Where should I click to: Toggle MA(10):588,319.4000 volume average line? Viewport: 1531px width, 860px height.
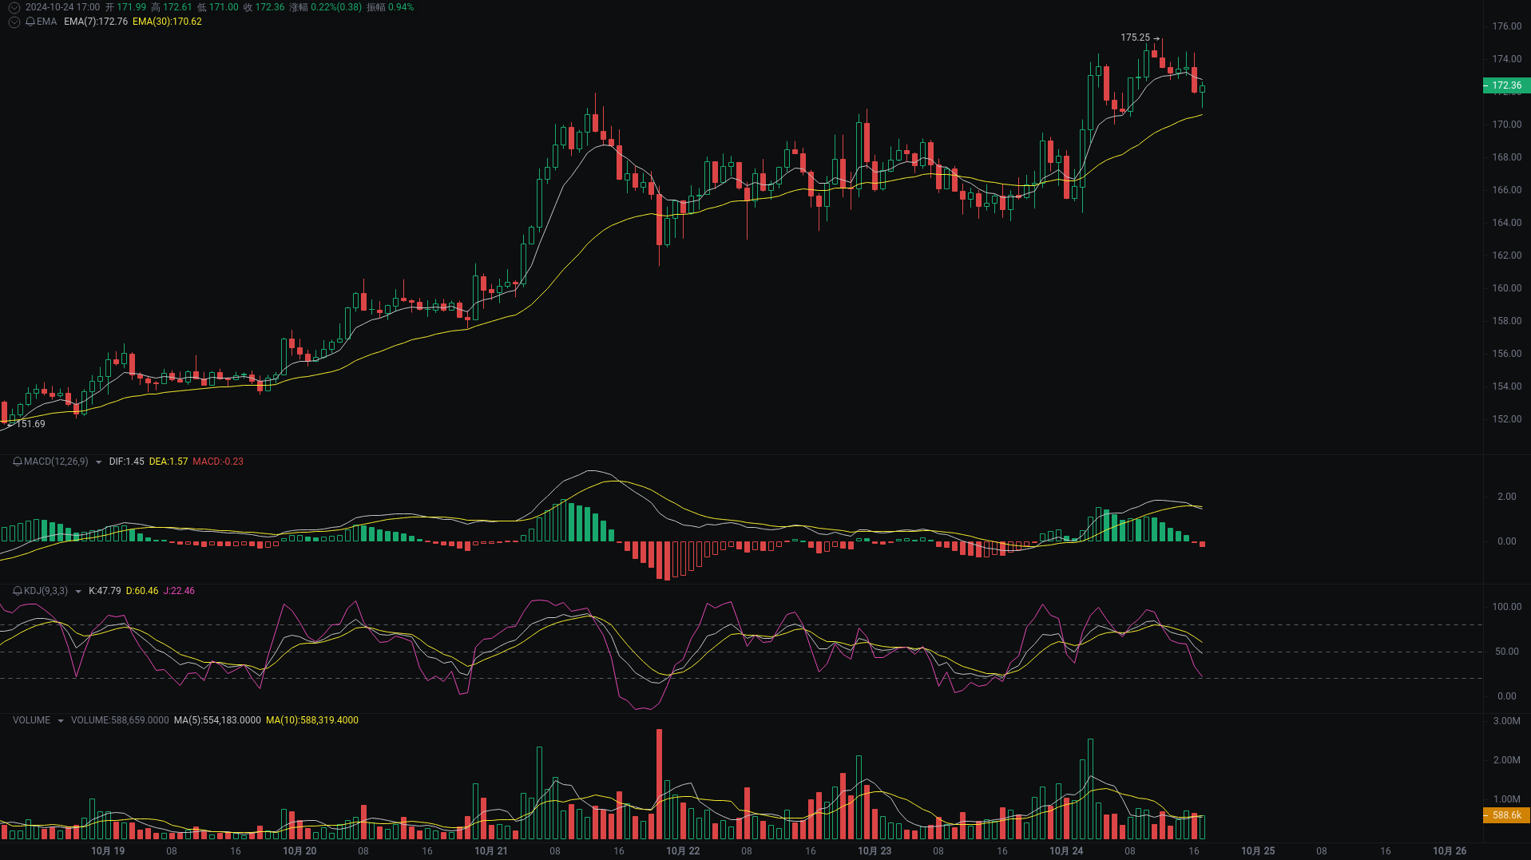312,720
